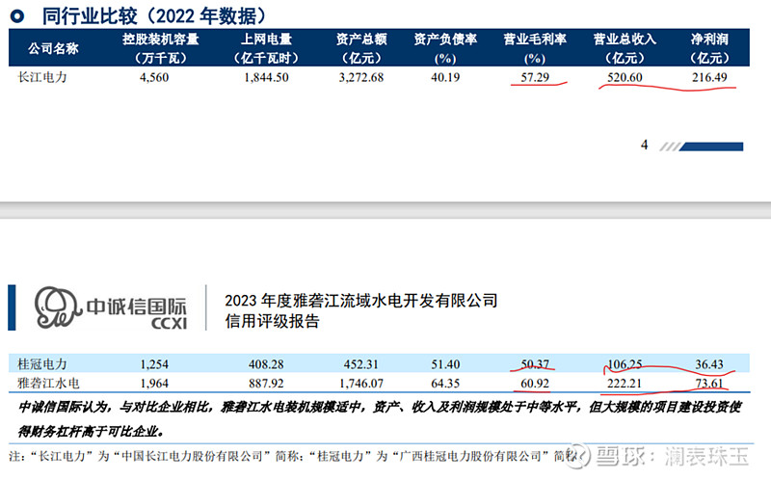Select value 1,964 in 雅砻江水电 row
The height and width of the screenshot is (480, 771).
coord(154,383)
